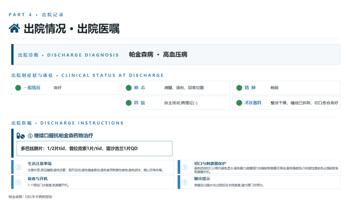Click the text 自主活动,病理征(-)
This screenshot has width=350, height=203.
(181, 103)
